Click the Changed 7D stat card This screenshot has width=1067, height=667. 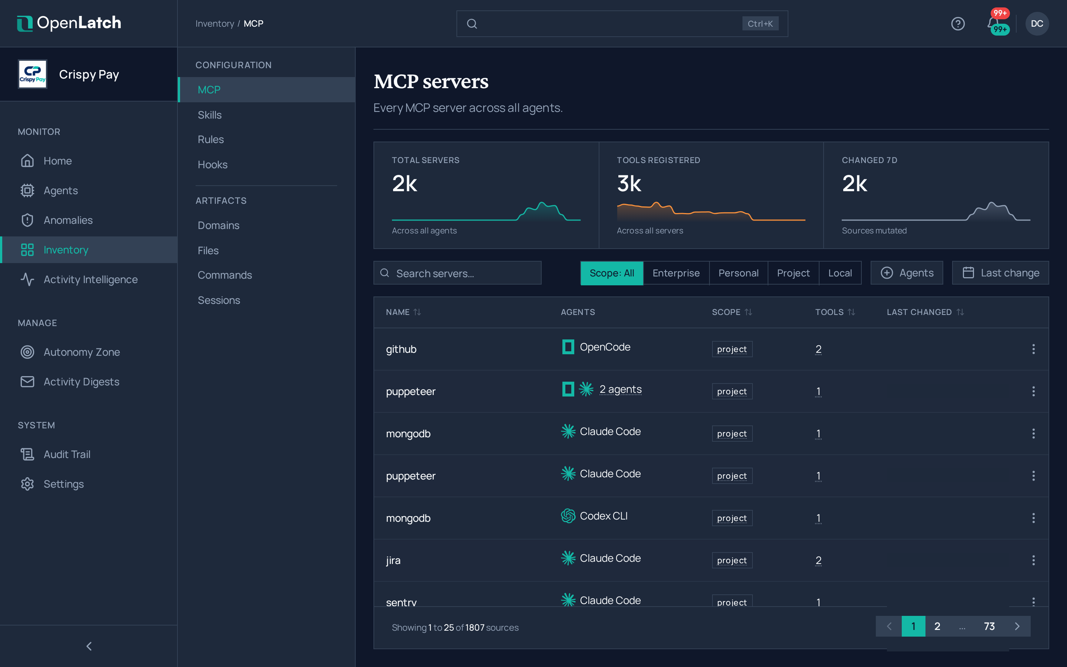[x=936, y=195]
